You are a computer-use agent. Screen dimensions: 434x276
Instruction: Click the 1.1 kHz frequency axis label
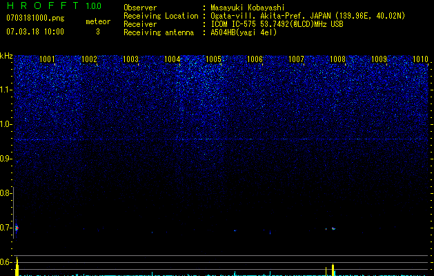[x=6, y=90]
